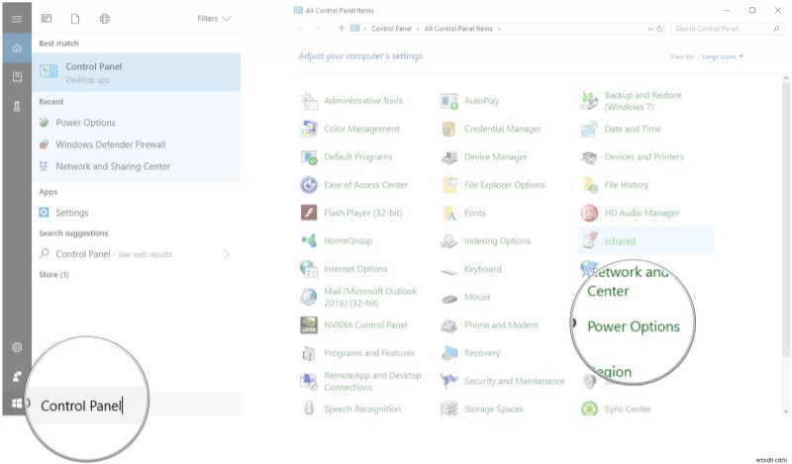Expand Control Panel web results arrow
Screen dimensions: 792x464
tap(227, 254)
